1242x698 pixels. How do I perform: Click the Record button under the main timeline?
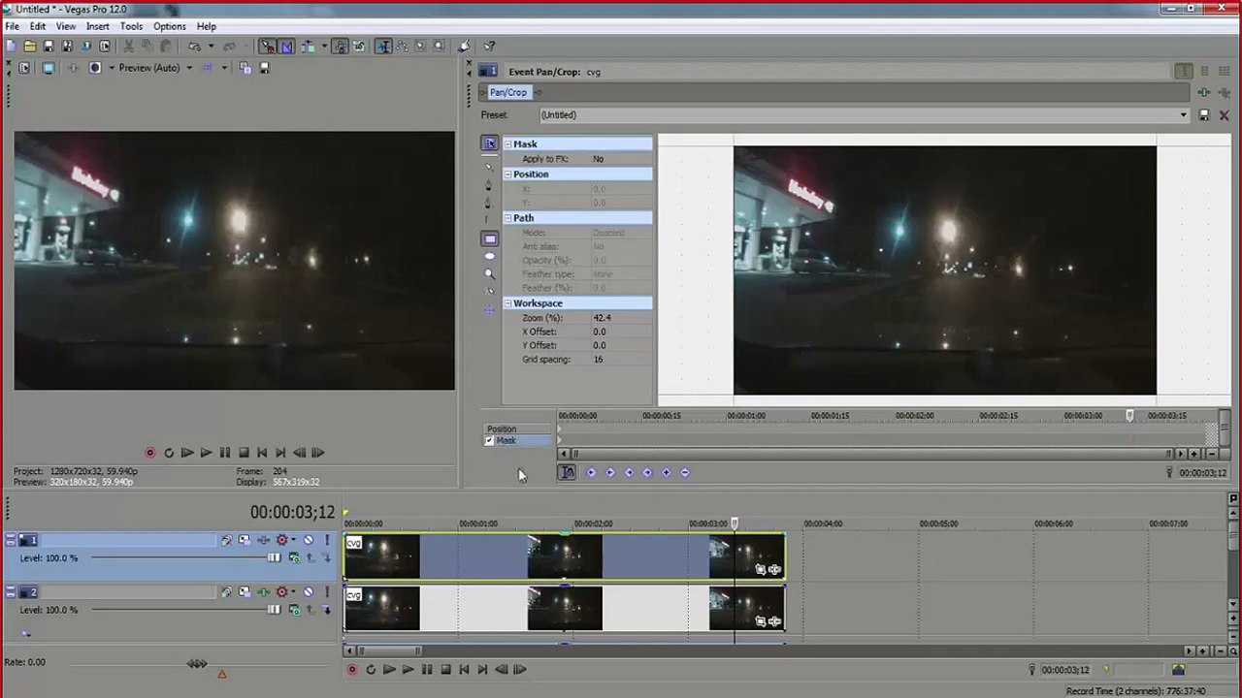point(352,670)
